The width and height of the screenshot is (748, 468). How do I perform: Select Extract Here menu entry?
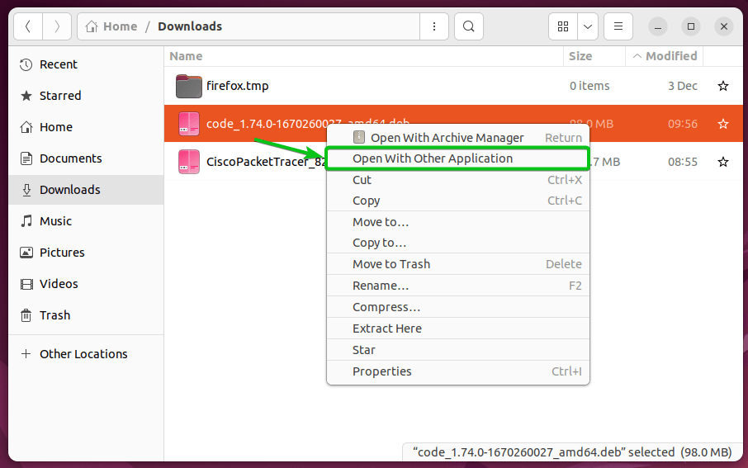pyautogui.click(x=458, y=329)
